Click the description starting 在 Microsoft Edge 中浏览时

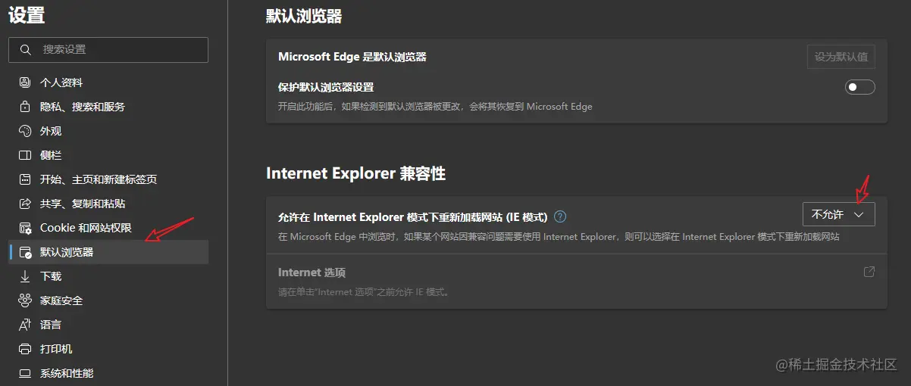point(559,237)
